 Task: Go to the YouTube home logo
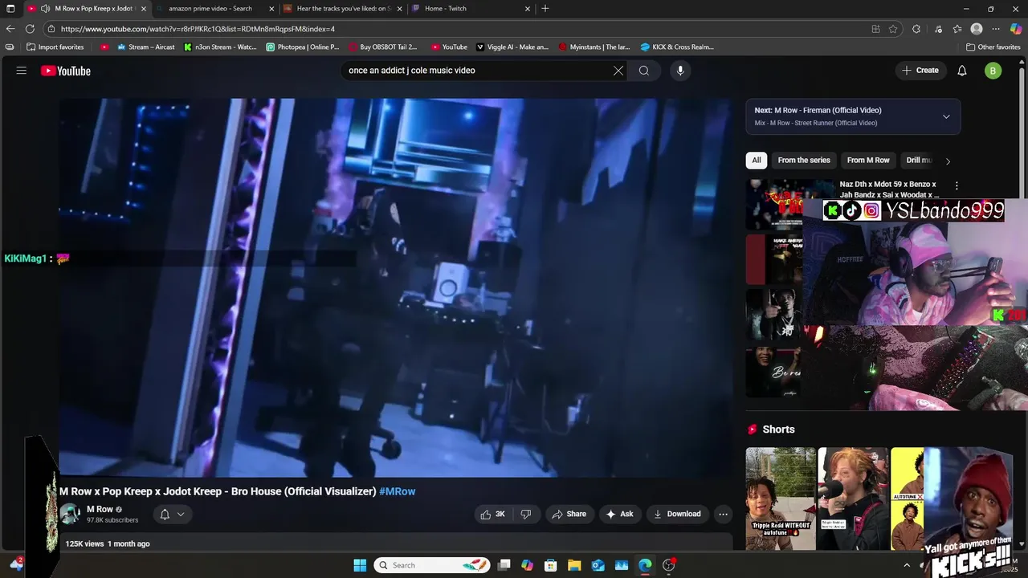click(x=66, y=71)
